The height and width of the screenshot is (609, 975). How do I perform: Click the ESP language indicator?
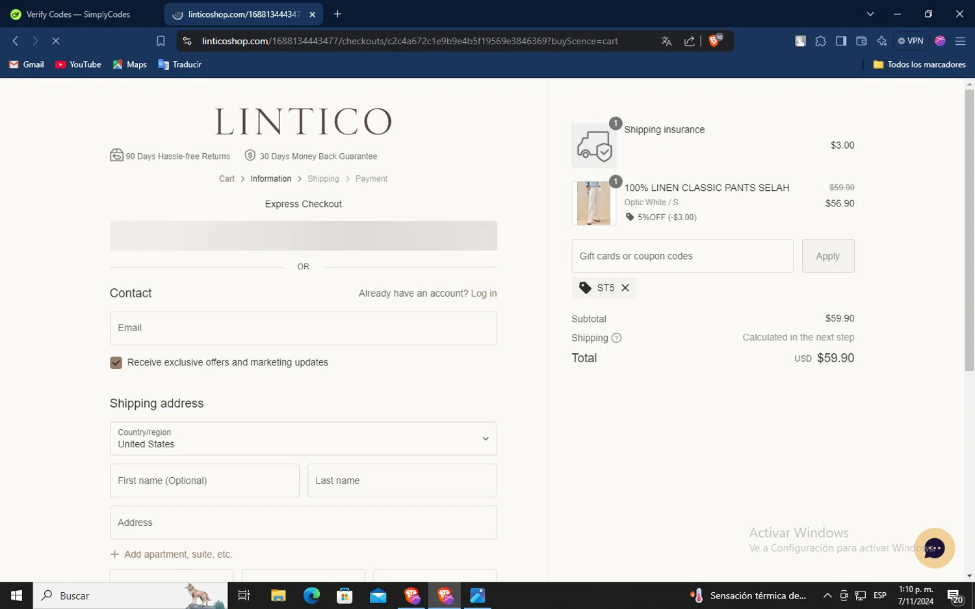(x=880, y=595)
